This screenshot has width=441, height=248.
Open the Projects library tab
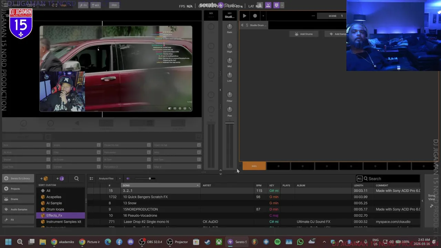17,189
